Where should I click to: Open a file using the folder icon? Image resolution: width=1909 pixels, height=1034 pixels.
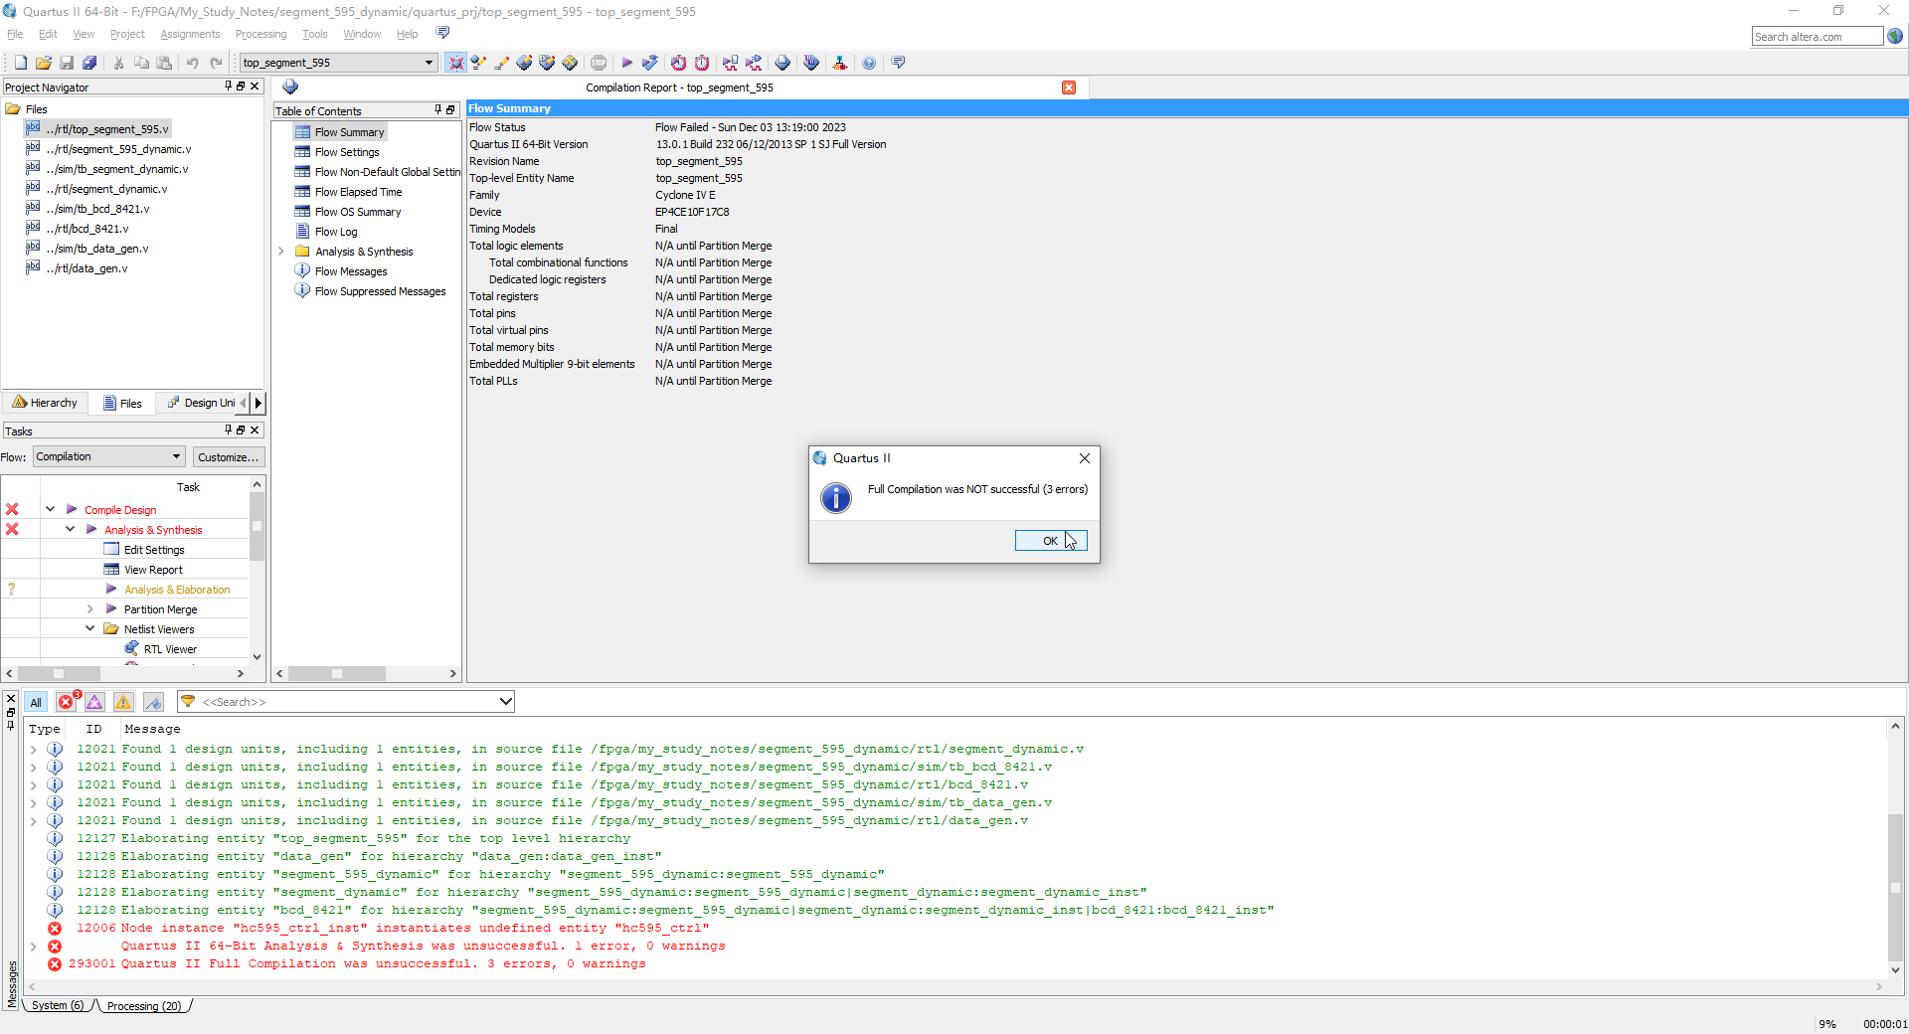(x=44, y=63)
